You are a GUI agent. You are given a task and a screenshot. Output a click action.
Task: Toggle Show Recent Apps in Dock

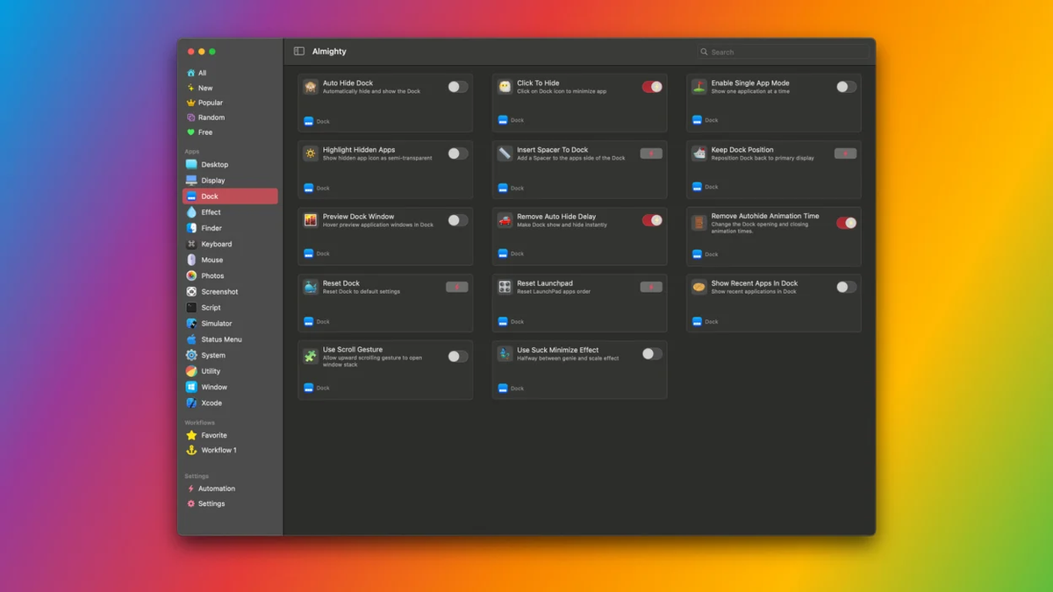tap(845, 287)
